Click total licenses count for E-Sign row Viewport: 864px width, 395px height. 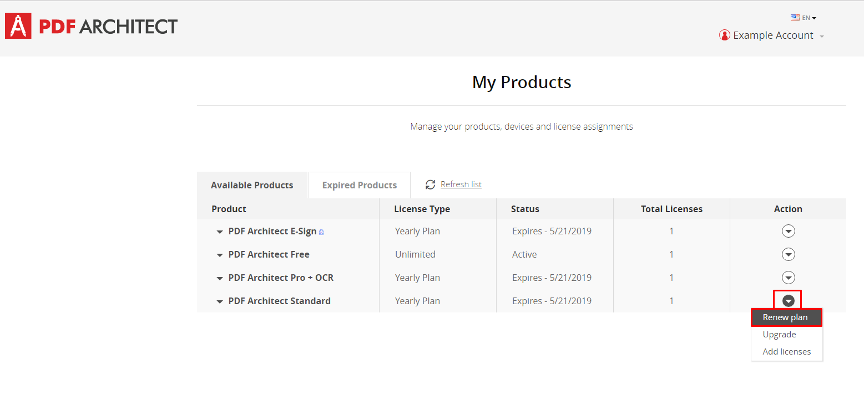pos(671,231)
